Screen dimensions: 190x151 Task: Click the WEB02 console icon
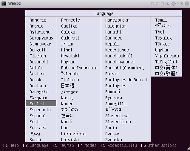point(4,4)
